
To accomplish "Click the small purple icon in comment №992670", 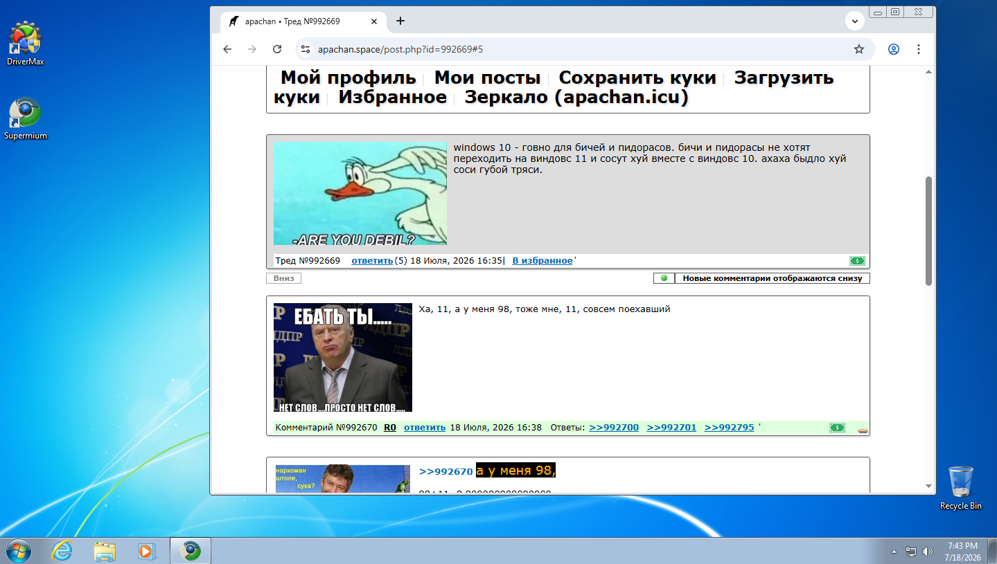I will (863, 430).
